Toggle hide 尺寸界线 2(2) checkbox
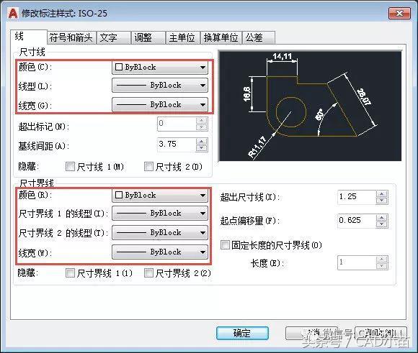This screenshot has height=353, width=418. 148,273
